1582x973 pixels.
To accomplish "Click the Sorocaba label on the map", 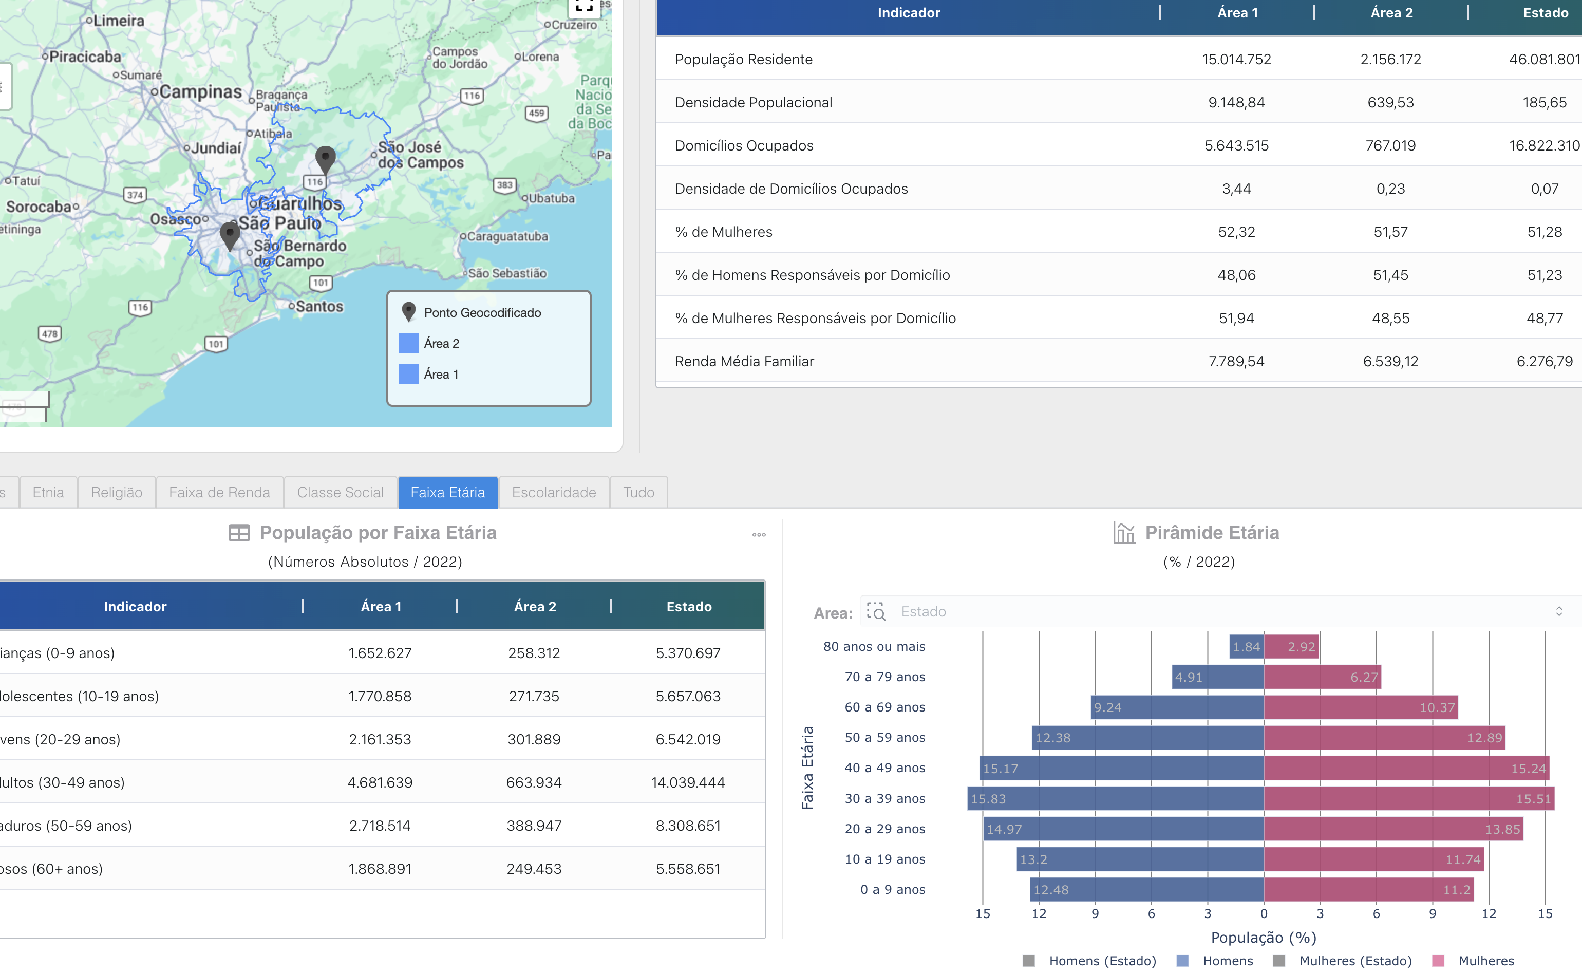I will tap(38, 207).
